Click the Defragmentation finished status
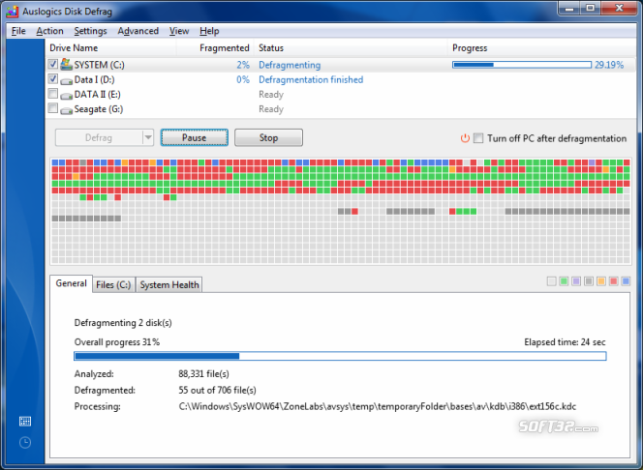Screen dimensions: 643x470 click(x=311, y=79)
